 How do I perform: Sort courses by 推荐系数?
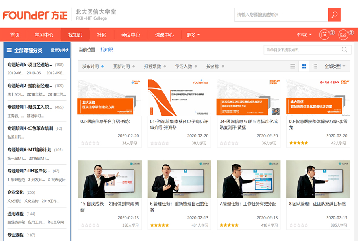[x=155, y=66]
